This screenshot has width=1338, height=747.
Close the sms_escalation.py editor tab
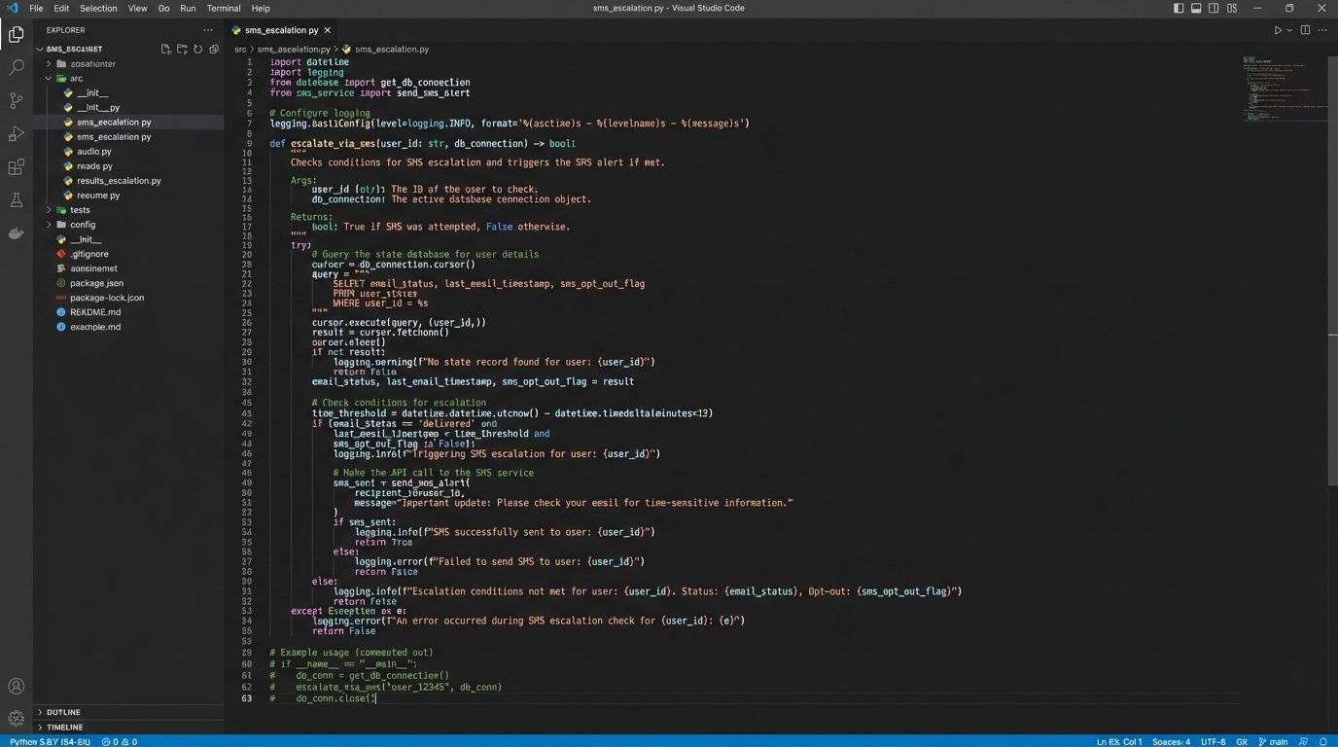(329, 30)
